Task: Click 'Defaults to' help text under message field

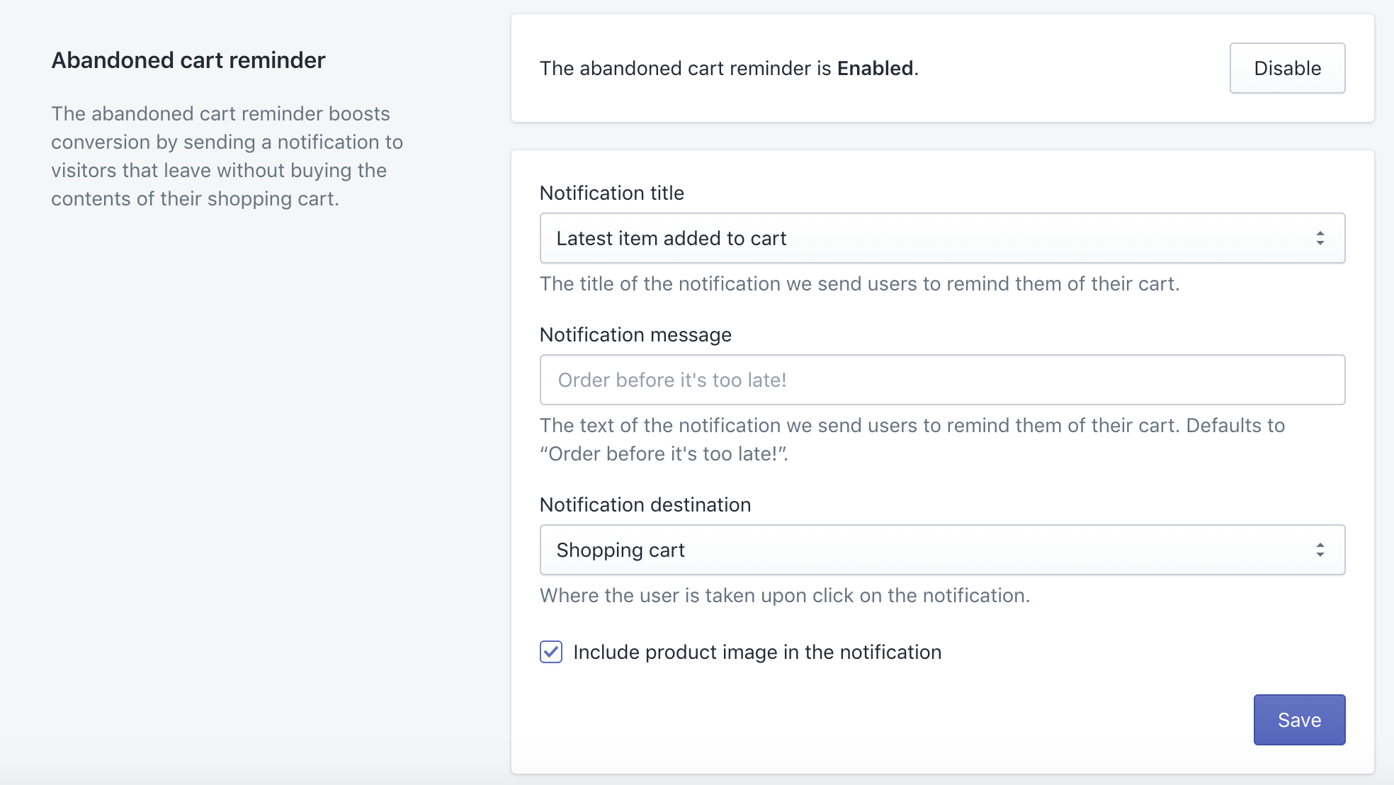Action: tap(1235, 425)
